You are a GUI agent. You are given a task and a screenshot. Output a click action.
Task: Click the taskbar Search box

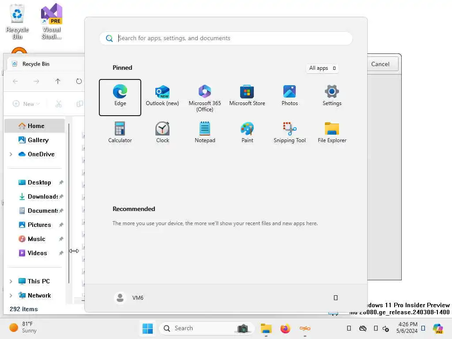tap(207, 328)
